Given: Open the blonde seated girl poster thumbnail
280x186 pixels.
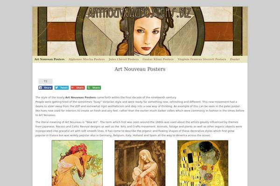Looking at the screenshot, I should [x=140, y=163].
